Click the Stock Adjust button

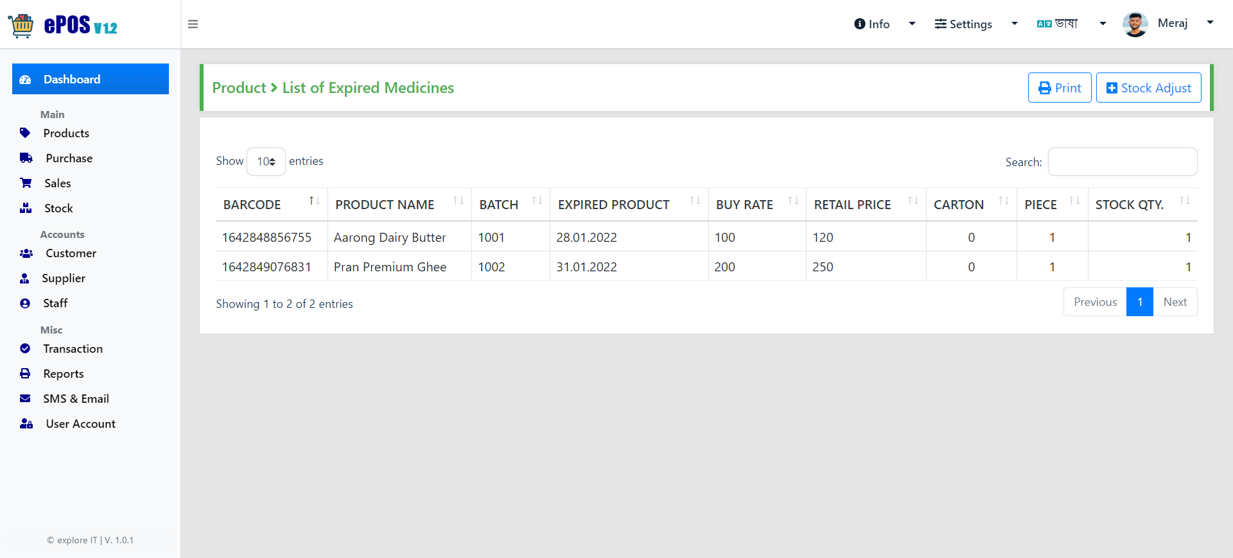[1148, 88]
